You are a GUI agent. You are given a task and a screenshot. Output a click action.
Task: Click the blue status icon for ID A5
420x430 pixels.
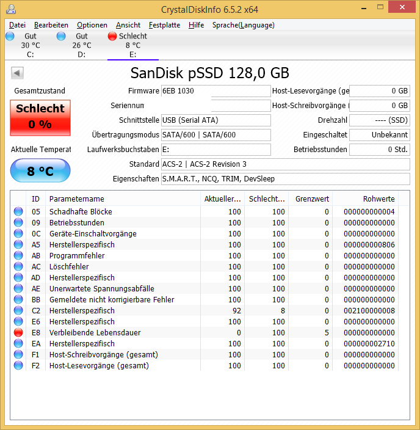point(18,244)
